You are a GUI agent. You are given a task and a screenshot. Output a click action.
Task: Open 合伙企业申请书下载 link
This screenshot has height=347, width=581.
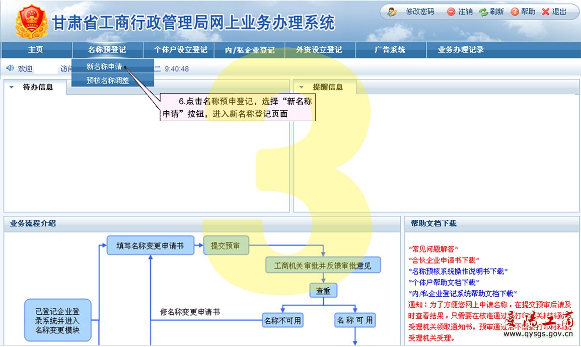[x=444, y=259]
